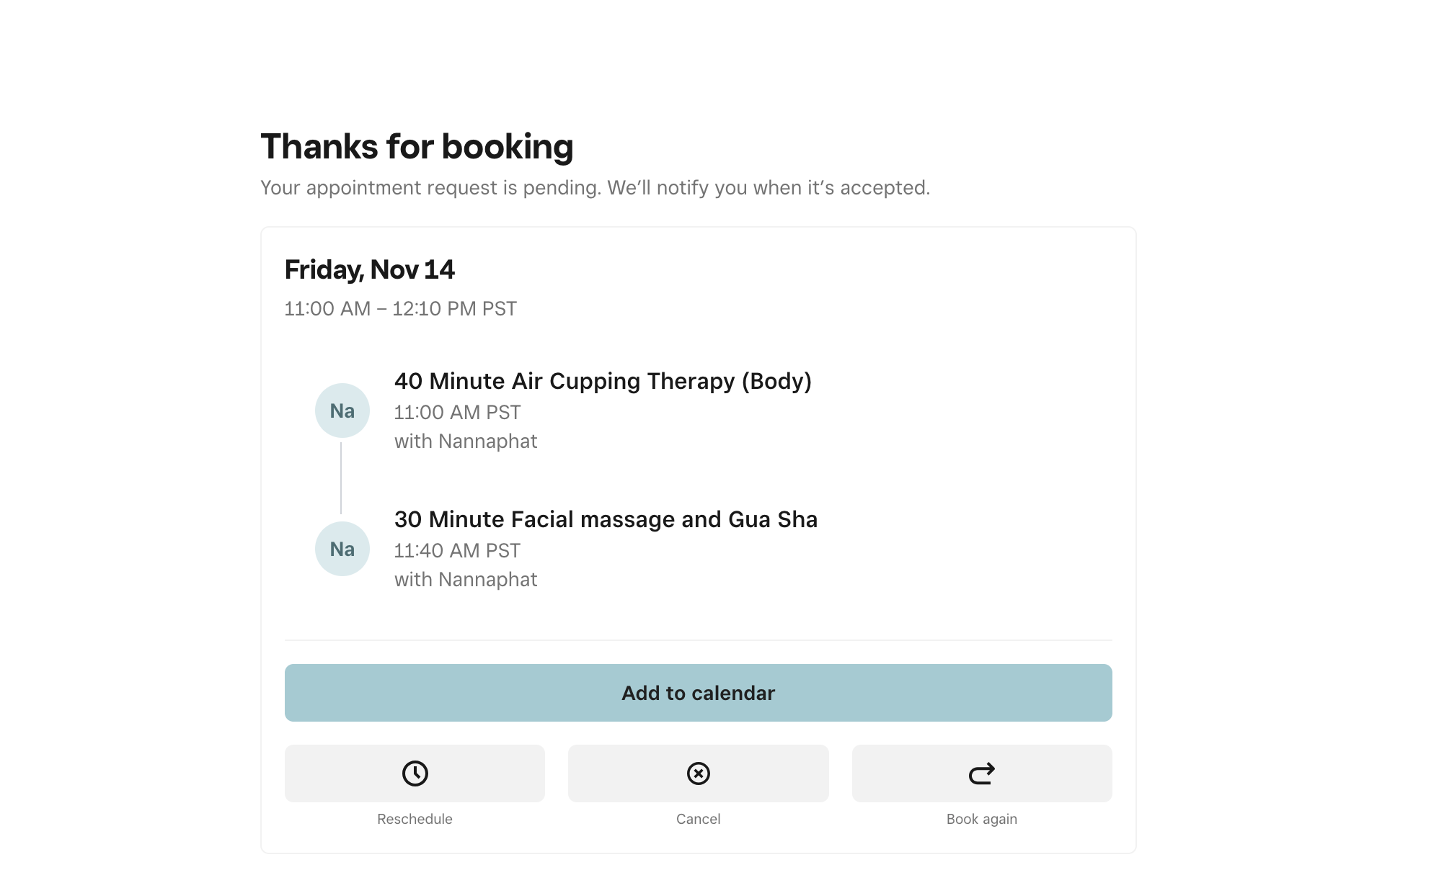The image size is (1439, 870).
Task: Click the 11:40 AM PST start time
Action: [x=457, y=551]
